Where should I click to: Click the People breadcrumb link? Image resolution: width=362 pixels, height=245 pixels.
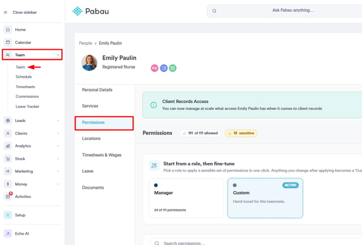85,43
